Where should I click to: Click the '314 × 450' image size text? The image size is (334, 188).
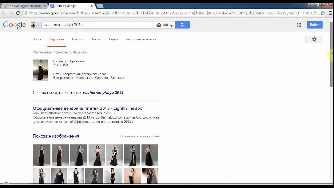tap(61, 65)
